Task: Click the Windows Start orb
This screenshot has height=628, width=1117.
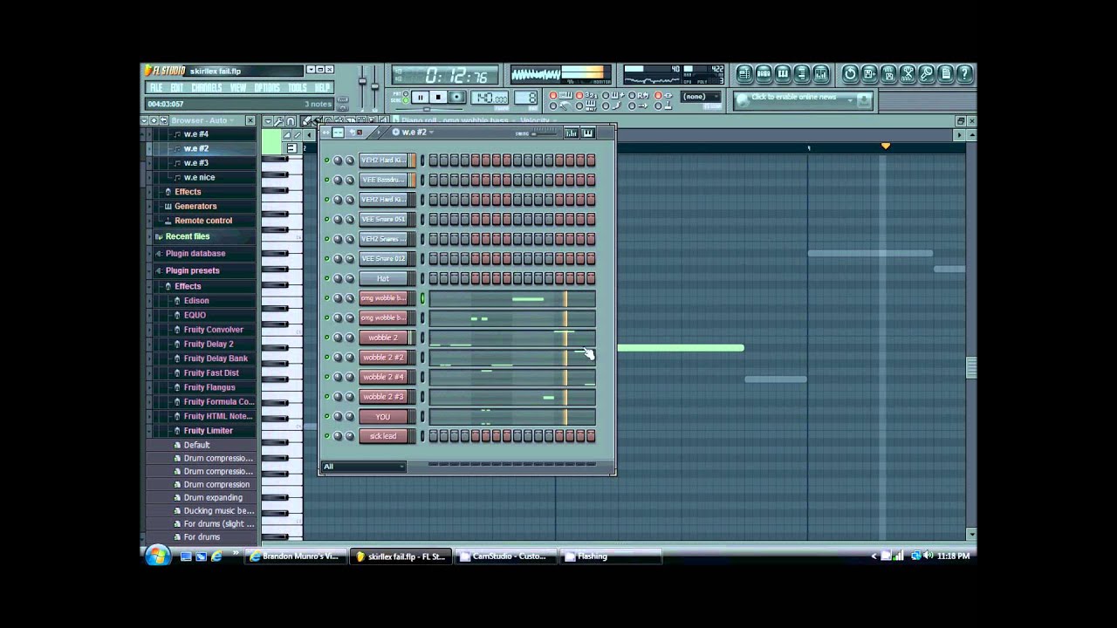Action: [158, 556]
